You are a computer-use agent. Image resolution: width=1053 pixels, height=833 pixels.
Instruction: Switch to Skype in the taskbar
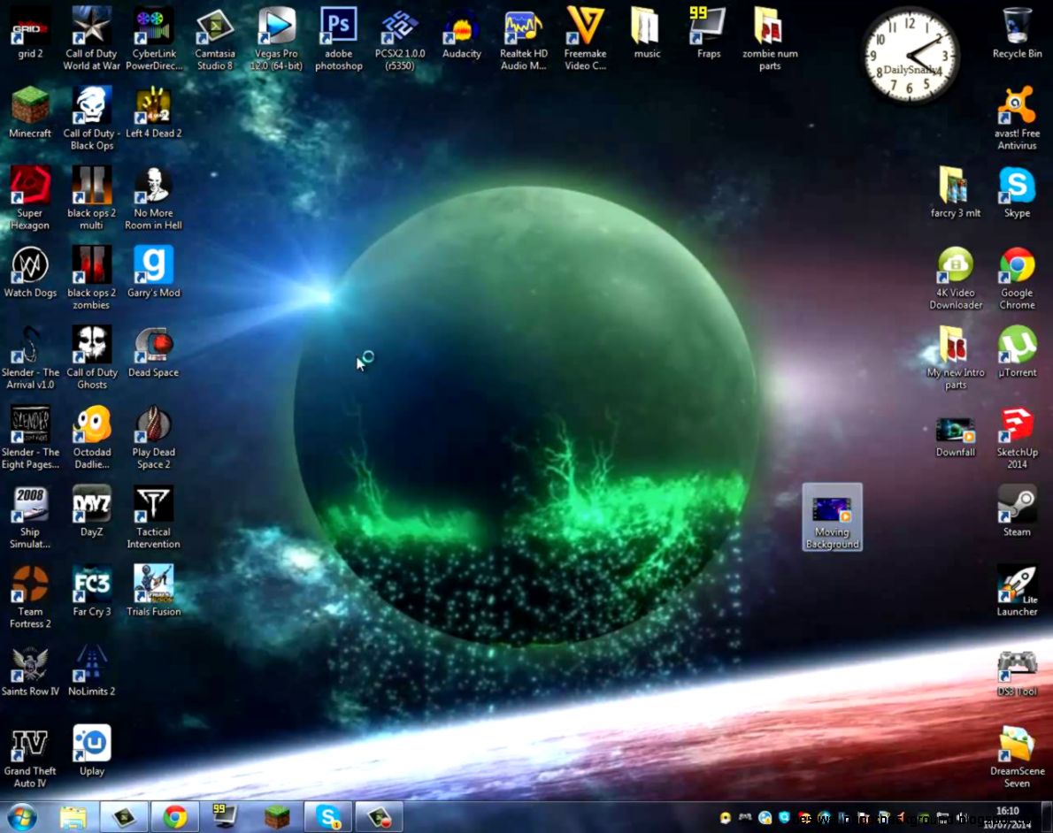coord(327,817)
